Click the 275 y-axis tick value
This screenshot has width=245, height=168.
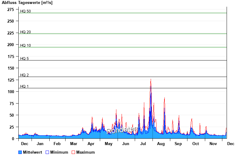[x=11, y=9]
